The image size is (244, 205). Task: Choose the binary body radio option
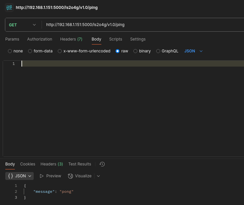[x=135, y=51]
